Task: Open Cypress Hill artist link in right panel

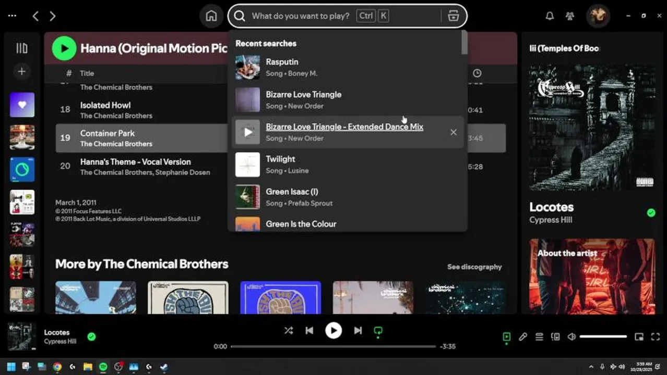Action: pyautogui.click(x=551, y=220)
